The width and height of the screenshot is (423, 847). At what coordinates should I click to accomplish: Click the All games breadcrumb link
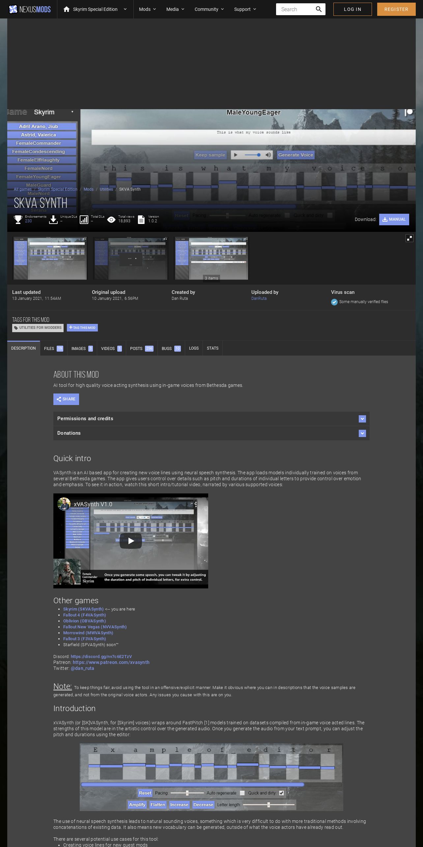pyautogui.click(x=23, y=189)
